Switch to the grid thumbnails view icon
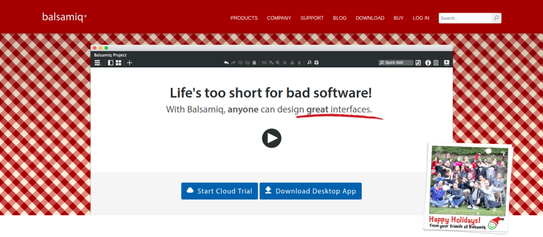 (118, 63)
